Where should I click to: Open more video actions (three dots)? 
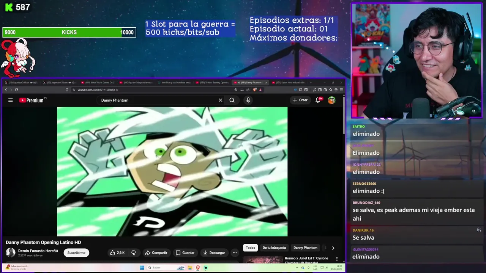coord(235,253)
